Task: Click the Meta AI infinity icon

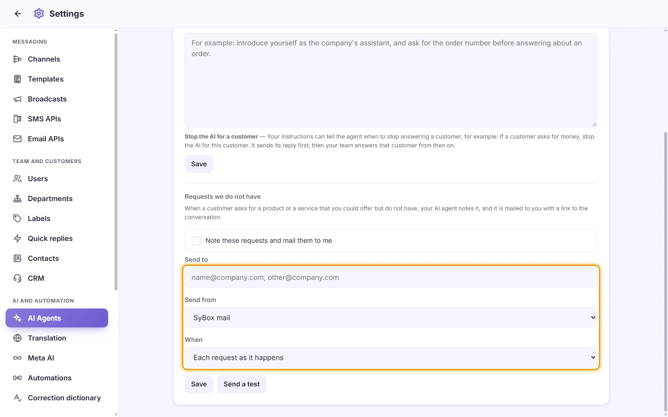Action: pos(17,358)
